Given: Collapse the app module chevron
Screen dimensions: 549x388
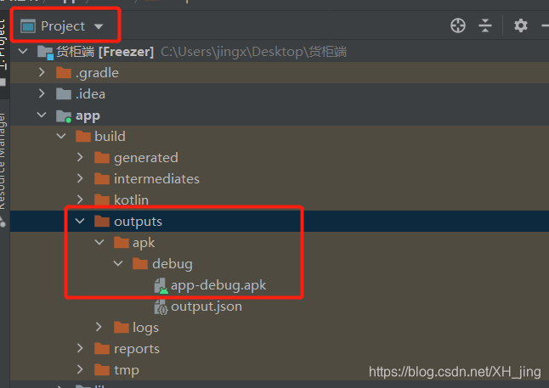Looking at the screenshot, I should point(42,115).
